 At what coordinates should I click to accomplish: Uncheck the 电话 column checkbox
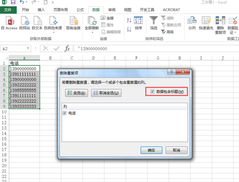tap(65, 113)
